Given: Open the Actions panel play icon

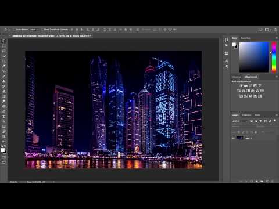Looking at the screenshot, I should (226, 45).
